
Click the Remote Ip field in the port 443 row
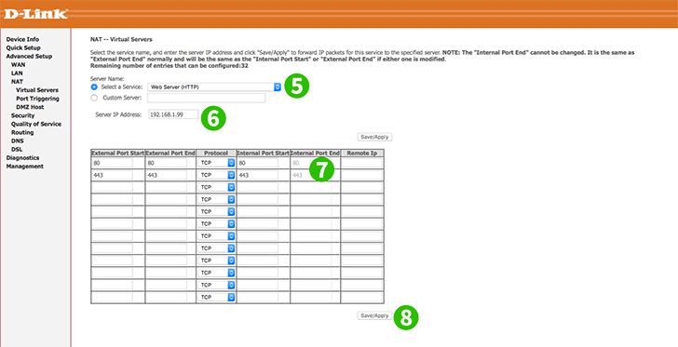pos(362,175)
